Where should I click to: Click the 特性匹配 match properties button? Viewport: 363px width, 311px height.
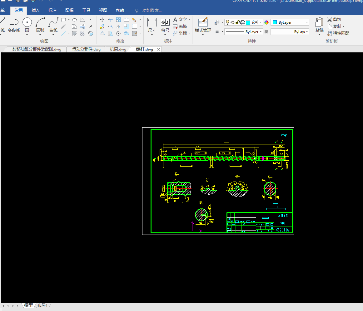338,33
